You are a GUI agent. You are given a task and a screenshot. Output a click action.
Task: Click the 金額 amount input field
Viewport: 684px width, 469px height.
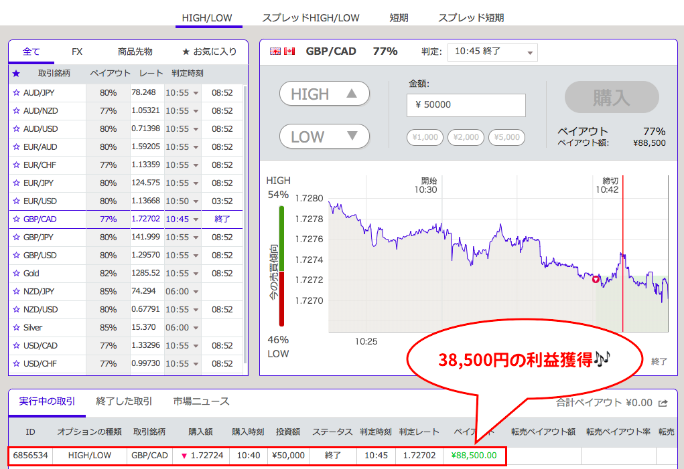click(x=466, y=105)
